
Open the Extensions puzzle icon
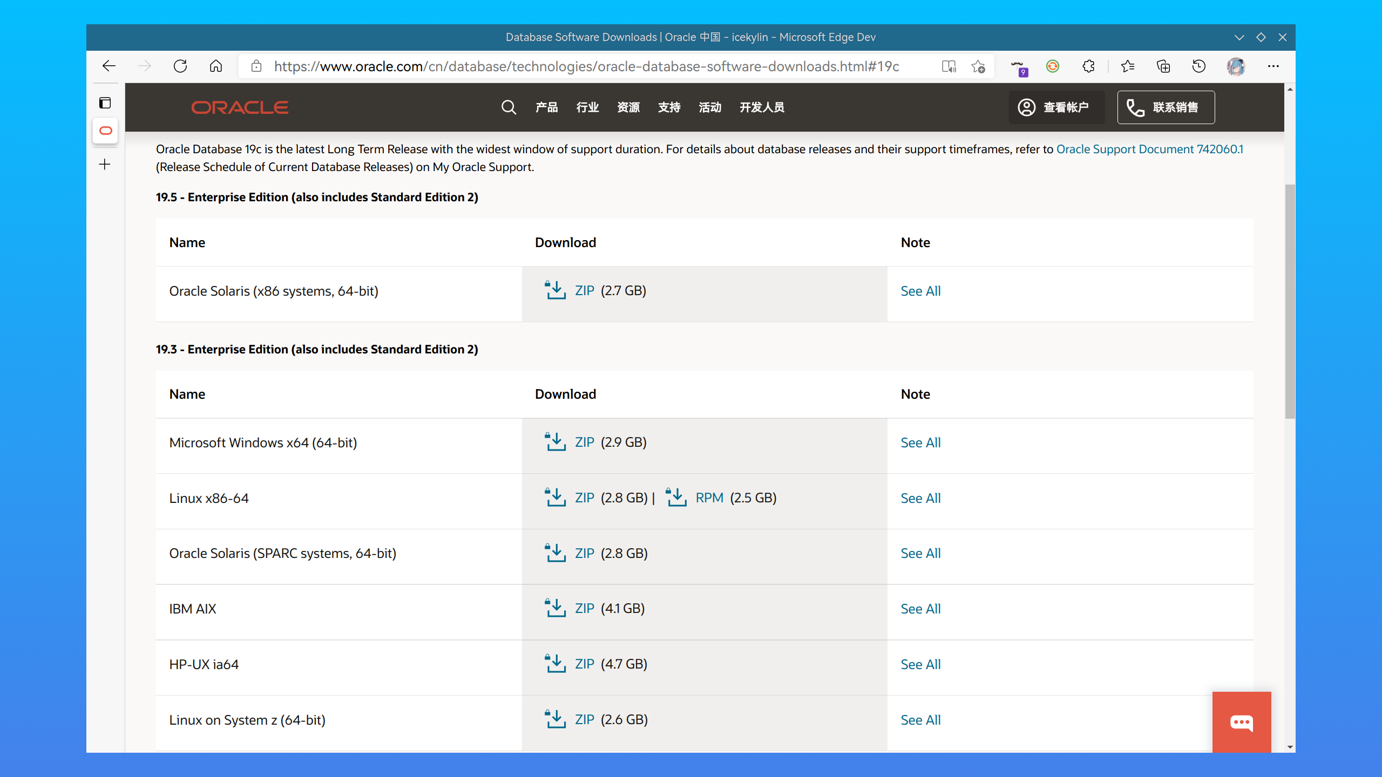point(1088,66)
